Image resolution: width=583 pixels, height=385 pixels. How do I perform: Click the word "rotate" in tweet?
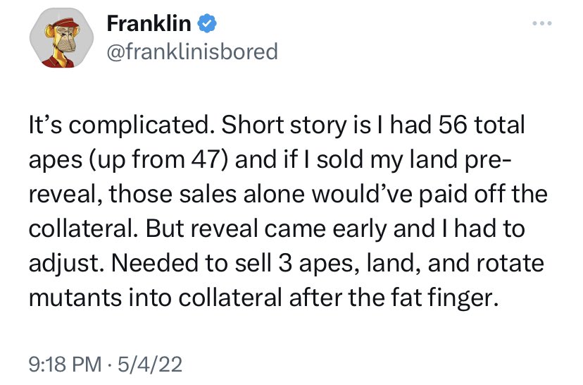[x=510, y=264]
